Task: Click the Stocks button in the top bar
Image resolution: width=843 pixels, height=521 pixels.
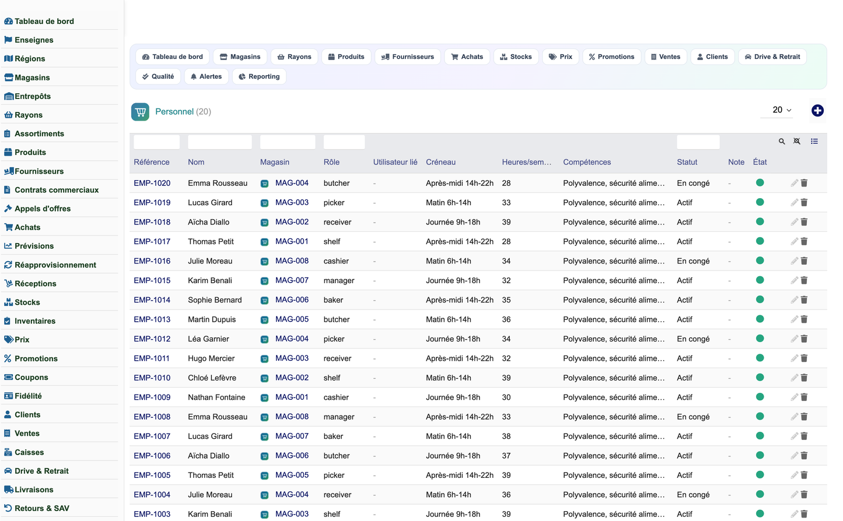Action: tap(516, 57)
